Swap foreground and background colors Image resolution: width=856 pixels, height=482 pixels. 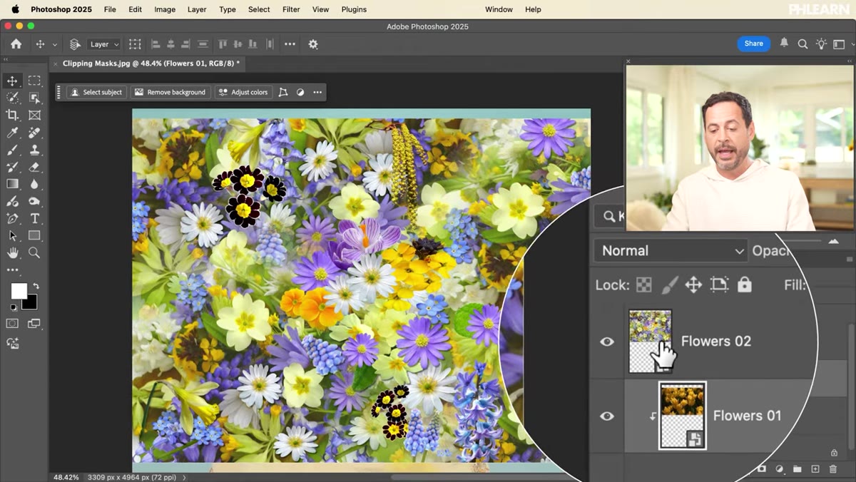click(x=36, y=287)
